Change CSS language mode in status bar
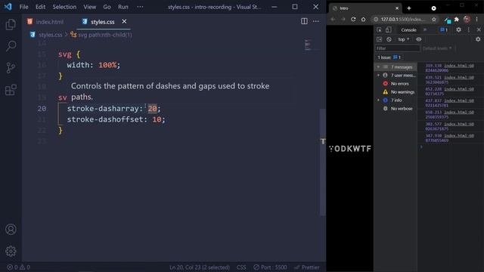The width and height of the screenshot is (484, 272). (x=241, y=267)
